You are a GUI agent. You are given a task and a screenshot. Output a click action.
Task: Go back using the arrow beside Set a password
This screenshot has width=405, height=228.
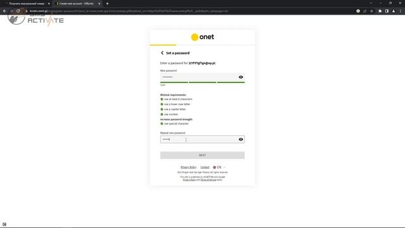coord(162,53)
